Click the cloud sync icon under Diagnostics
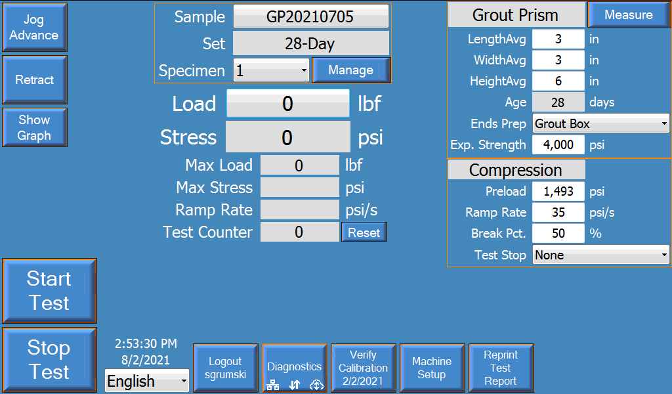The width and height of the screenshot is (672, 394). 316,385
